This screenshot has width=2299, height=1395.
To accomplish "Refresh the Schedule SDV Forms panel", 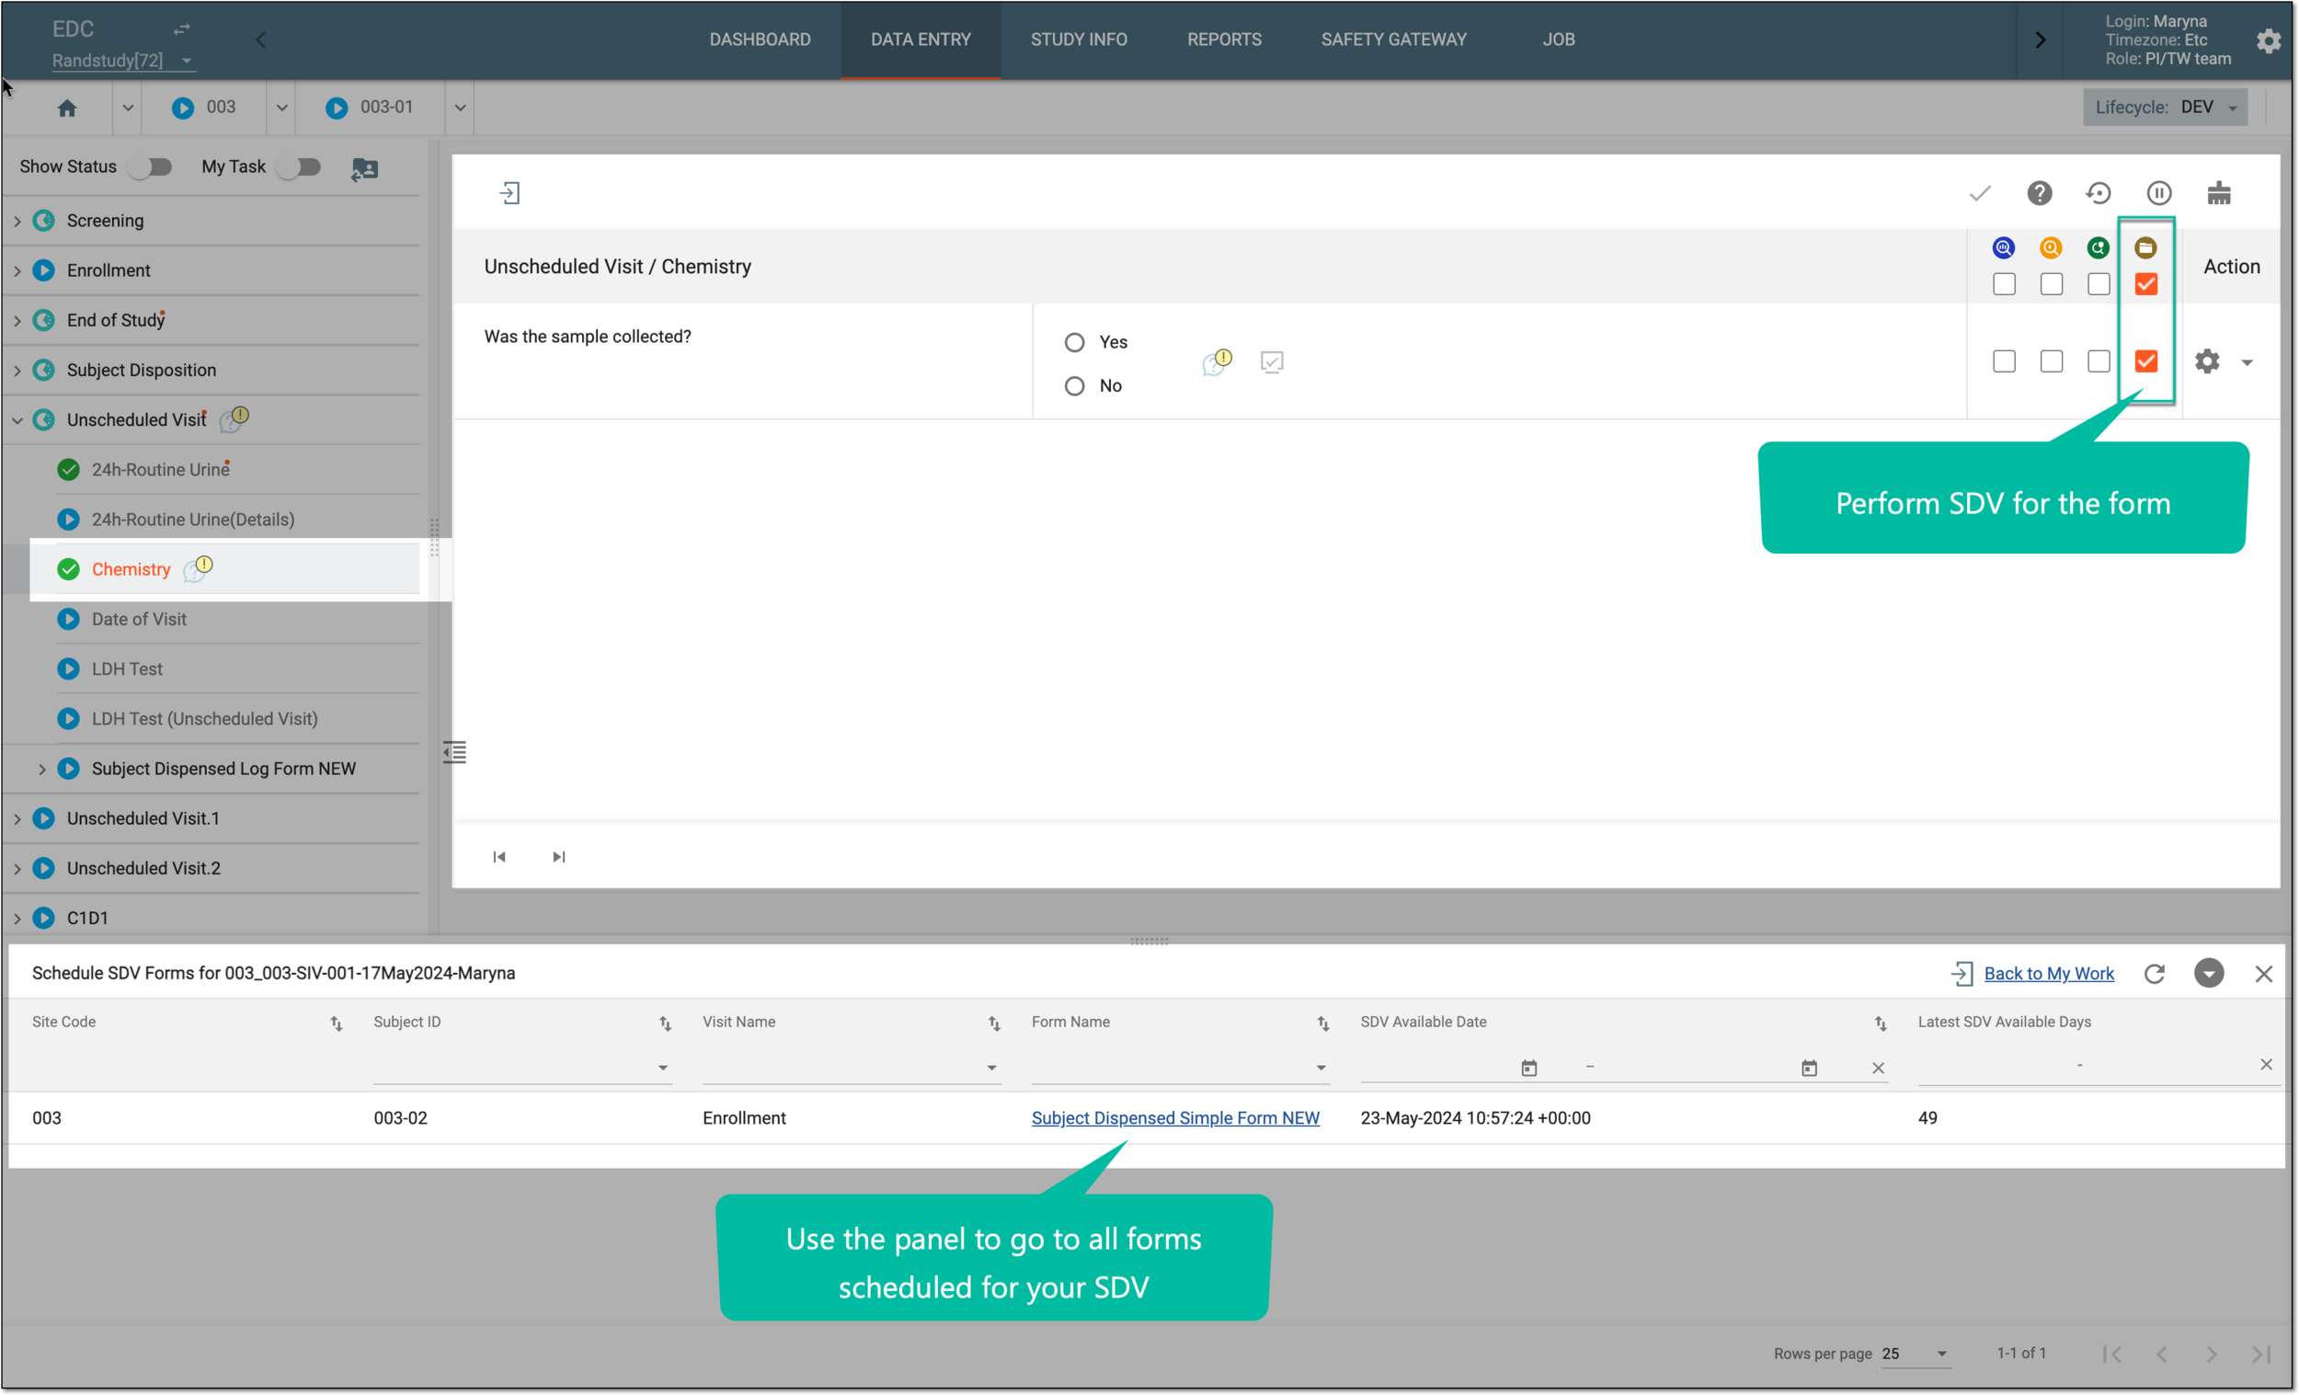I will 2155,973.
